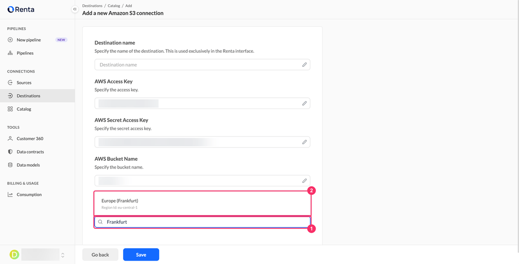Click the 'Region Id: eu-central-1' text
This screenshot has height=264, width=519.
(x=119, y=207)
